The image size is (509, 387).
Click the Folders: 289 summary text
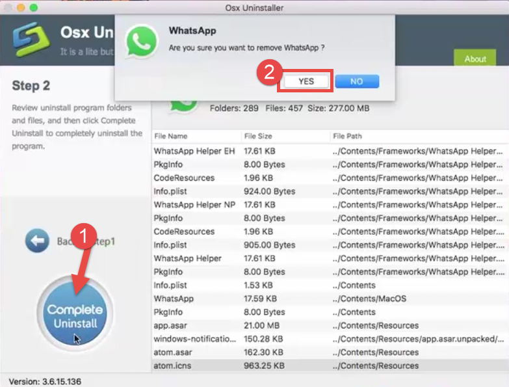[x=234, y=108]
